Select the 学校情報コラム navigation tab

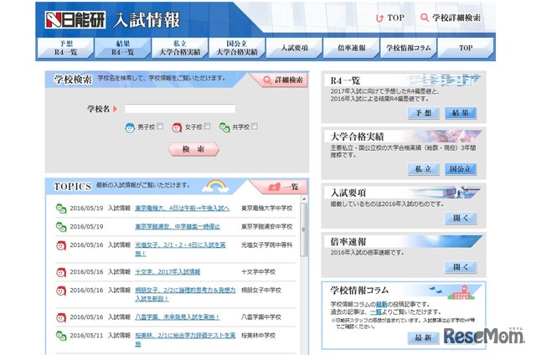409,48
